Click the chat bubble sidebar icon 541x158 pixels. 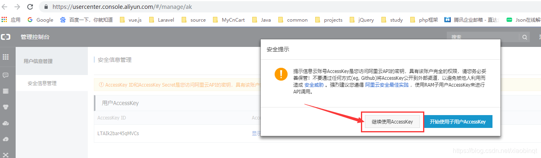(x=6, y=75)
